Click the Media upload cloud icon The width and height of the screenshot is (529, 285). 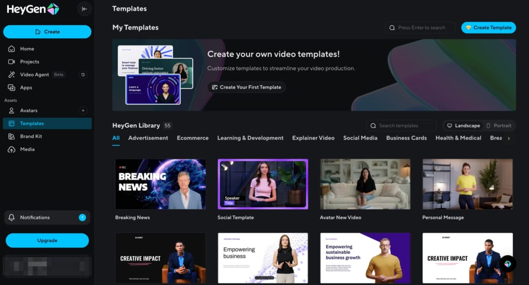point(11,149)
